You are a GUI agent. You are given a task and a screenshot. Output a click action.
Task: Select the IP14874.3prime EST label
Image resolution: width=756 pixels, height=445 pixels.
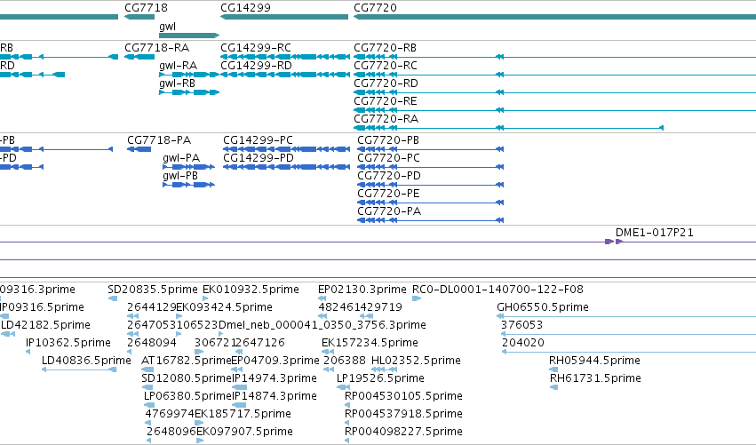(x=275, y=397)
